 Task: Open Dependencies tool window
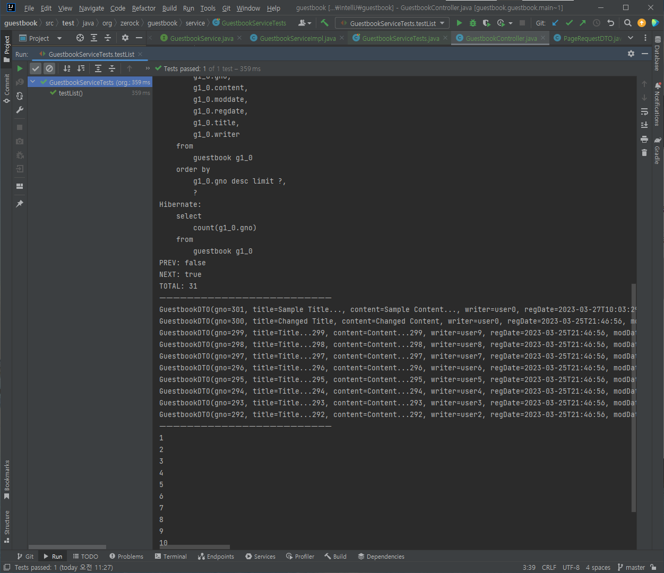[x=381, y=557]
